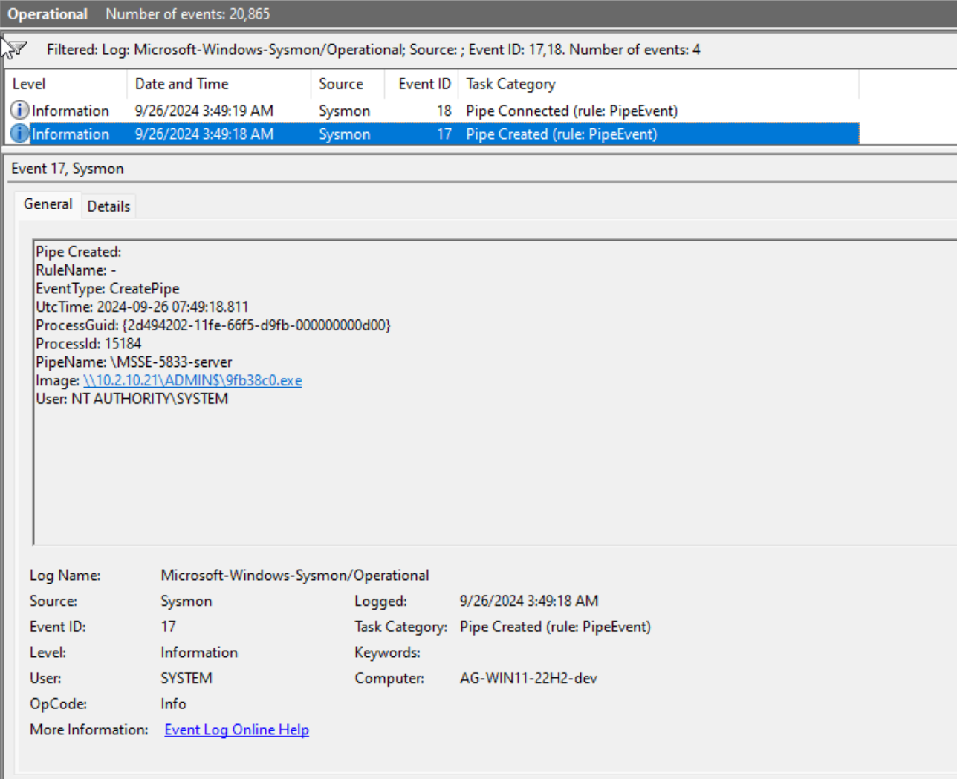Viewport: 957px width, 779px height.
Task: Click the filtered log summary text
Action: point(373,50)
